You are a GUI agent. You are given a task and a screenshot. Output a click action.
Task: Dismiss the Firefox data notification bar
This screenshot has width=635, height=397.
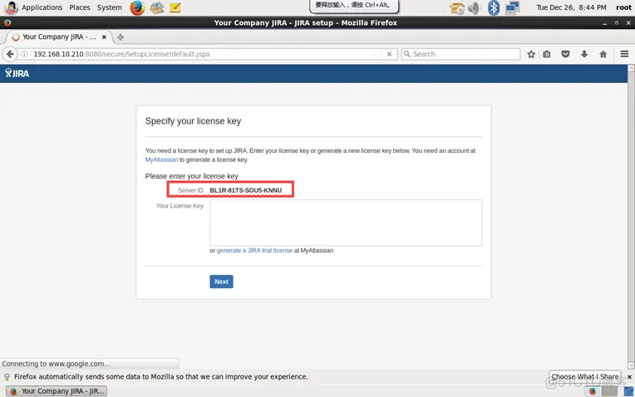[x=629, y=377]
